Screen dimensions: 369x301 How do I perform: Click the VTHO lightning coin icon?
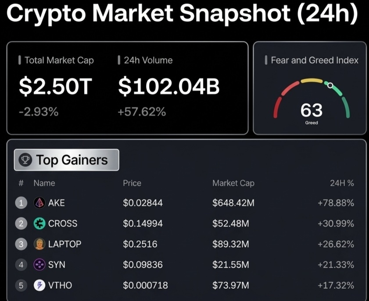(x=39, y=285)
